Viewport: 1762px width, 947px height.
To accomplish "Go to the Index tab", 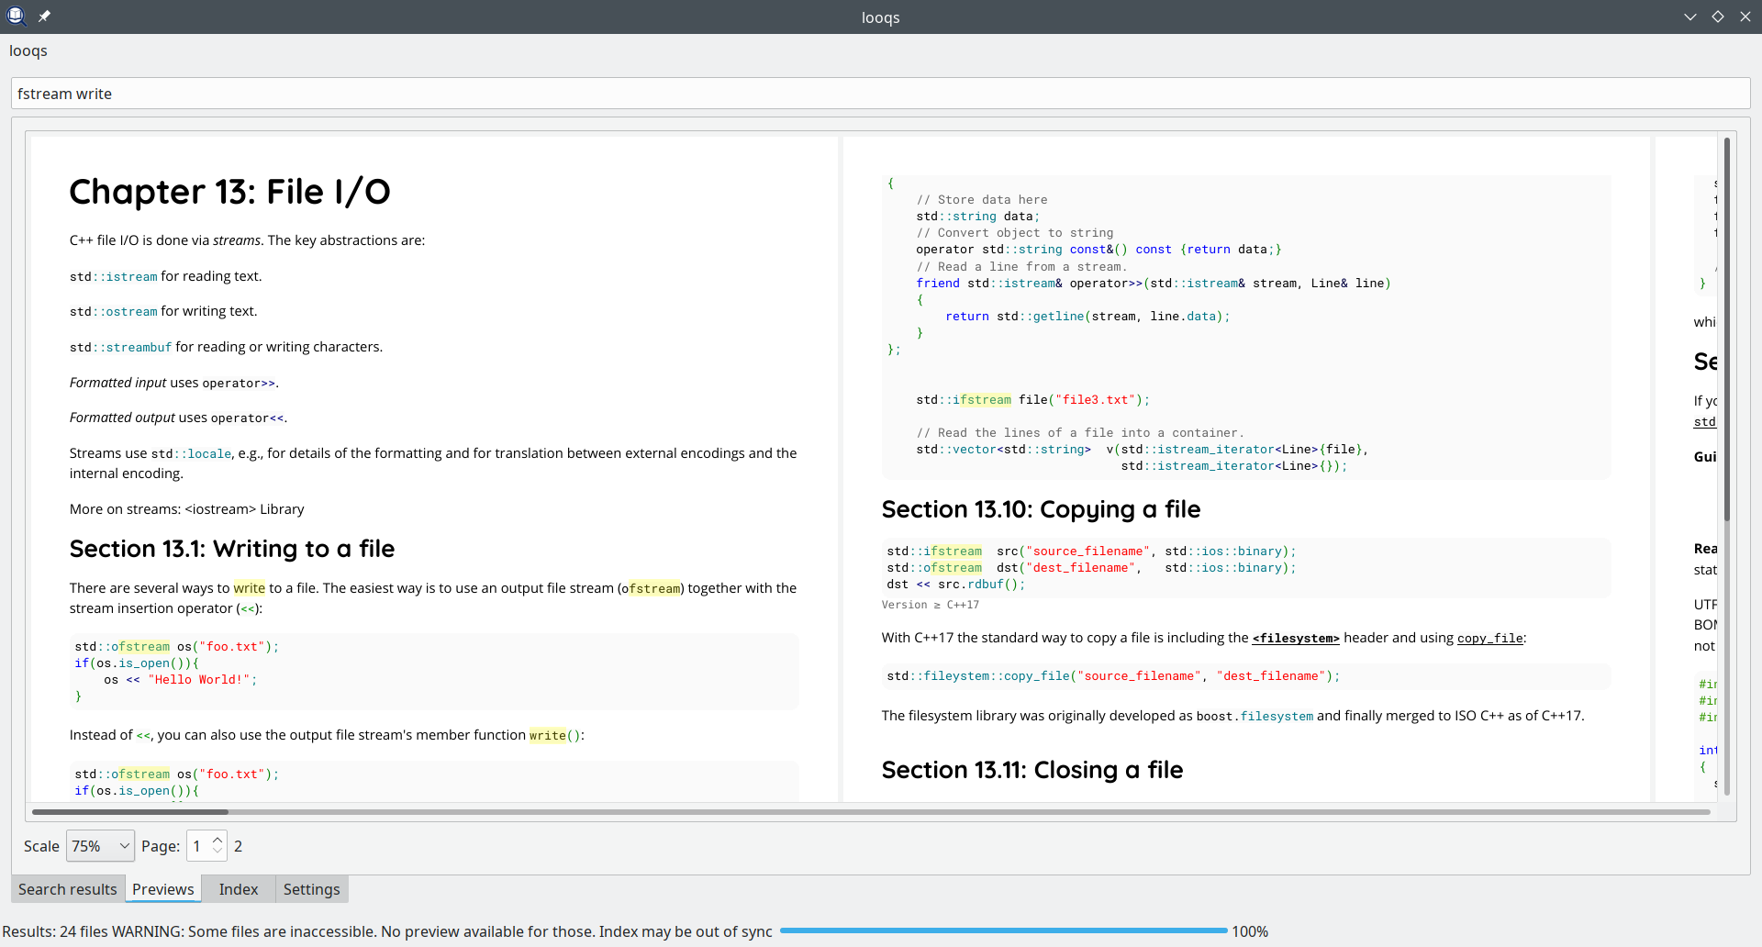I will pos(239,889).
